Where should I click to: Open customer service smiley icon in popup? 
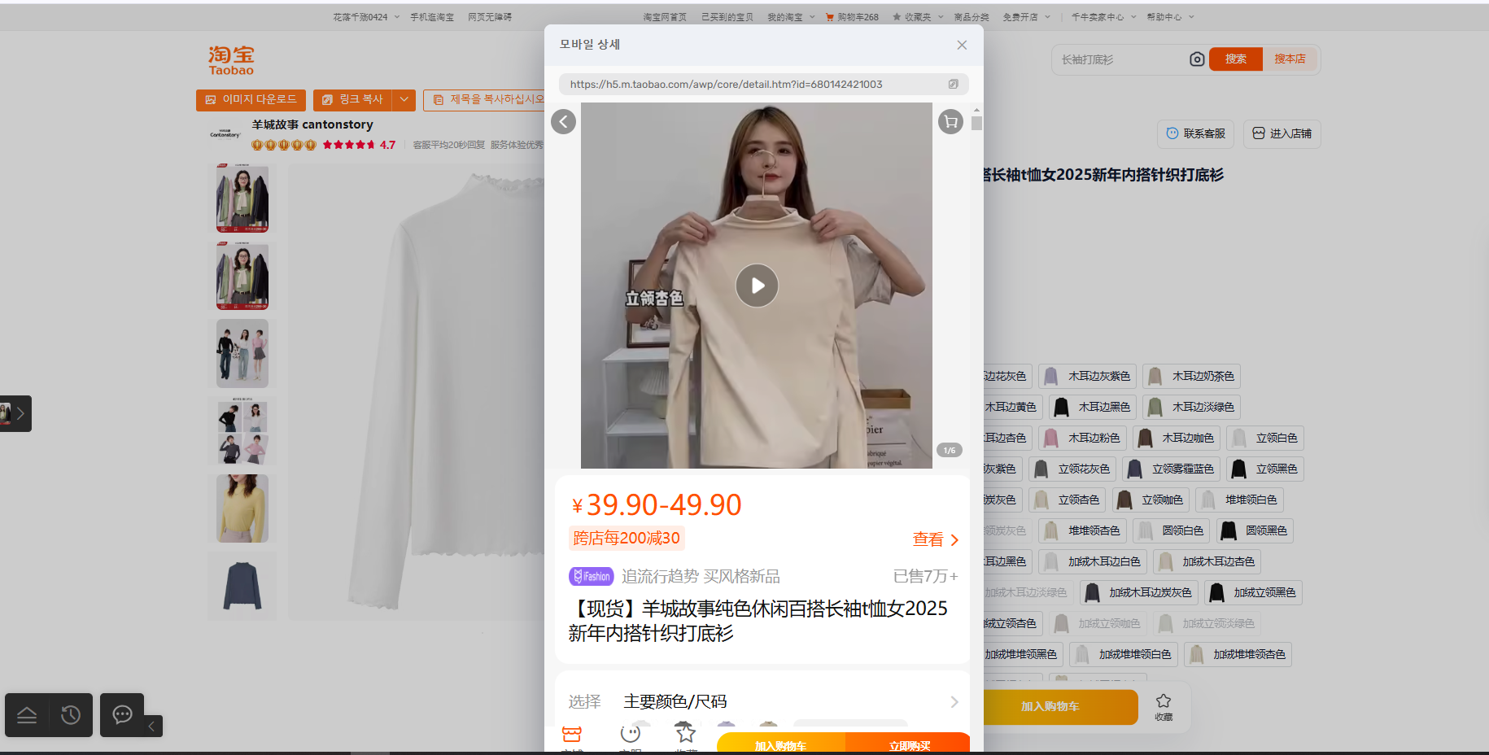(x=630, y=735)
